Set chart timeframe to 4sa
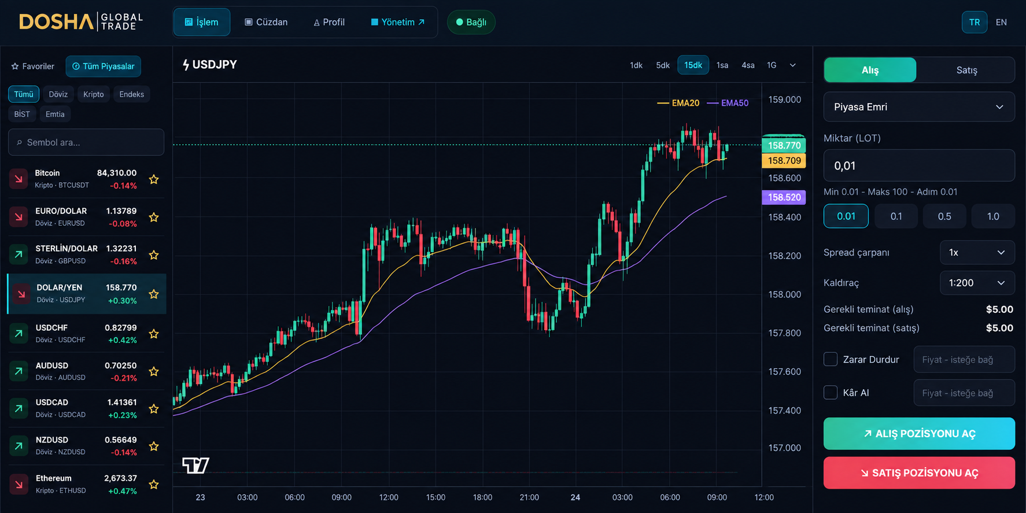This screenshot has width=1026, height=513. pos(748,65)
